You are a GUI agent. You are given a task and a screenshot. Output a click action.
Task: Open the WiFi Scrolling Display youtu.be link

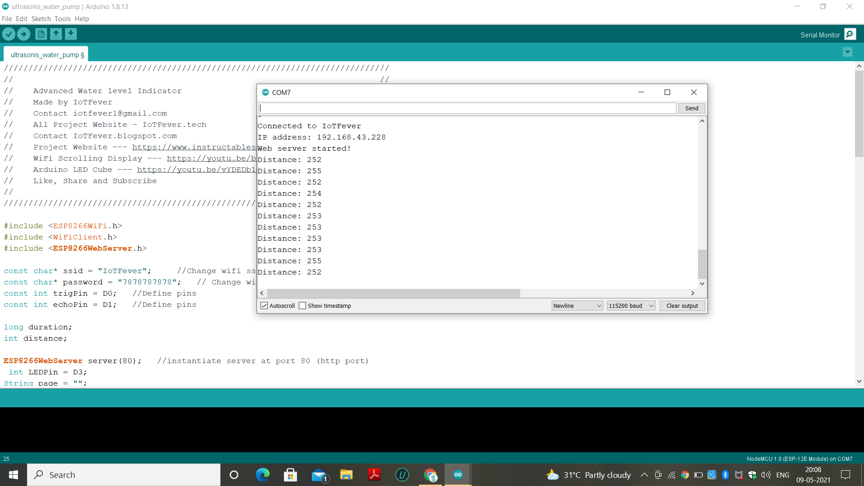[211, 158]
